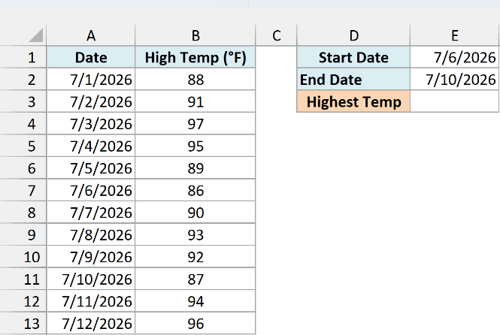Click the High Temp (°F) header cell
This screenshot has width=500, height=335.
(195, 57)
